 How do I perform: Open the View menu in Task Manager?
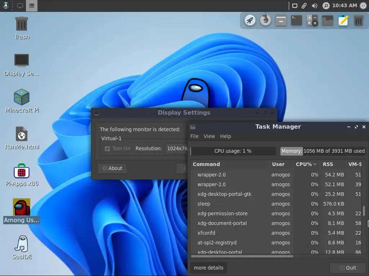click(x=209, y=136)
